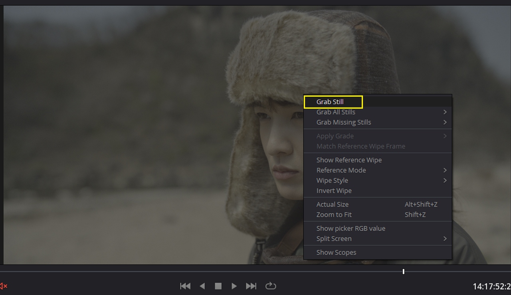The width and height of the screenshot is (511, 295).
Task: Choose Show picker RGB value
Action: (378, 228)
